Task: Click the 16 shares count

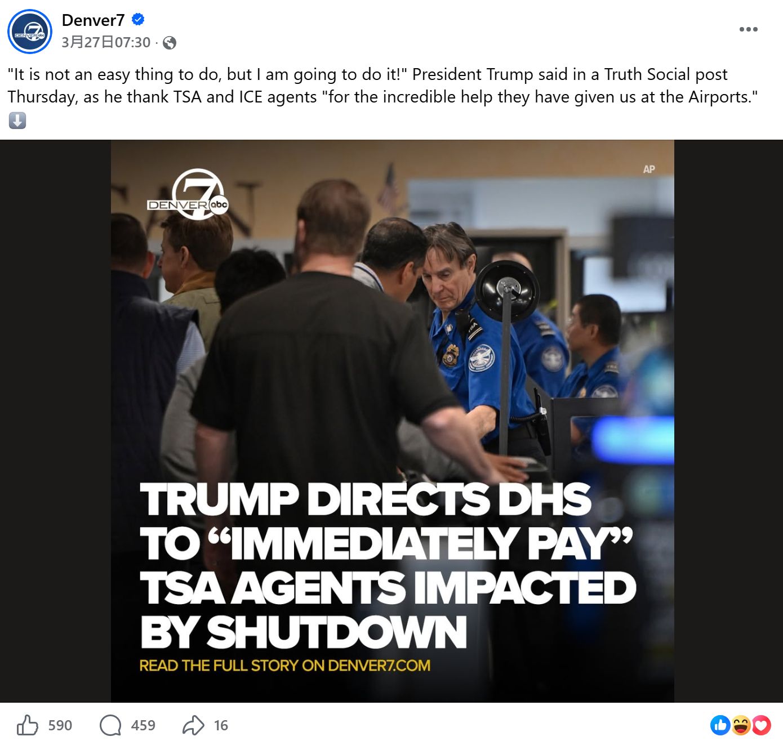Action: [x=221, y=725]
